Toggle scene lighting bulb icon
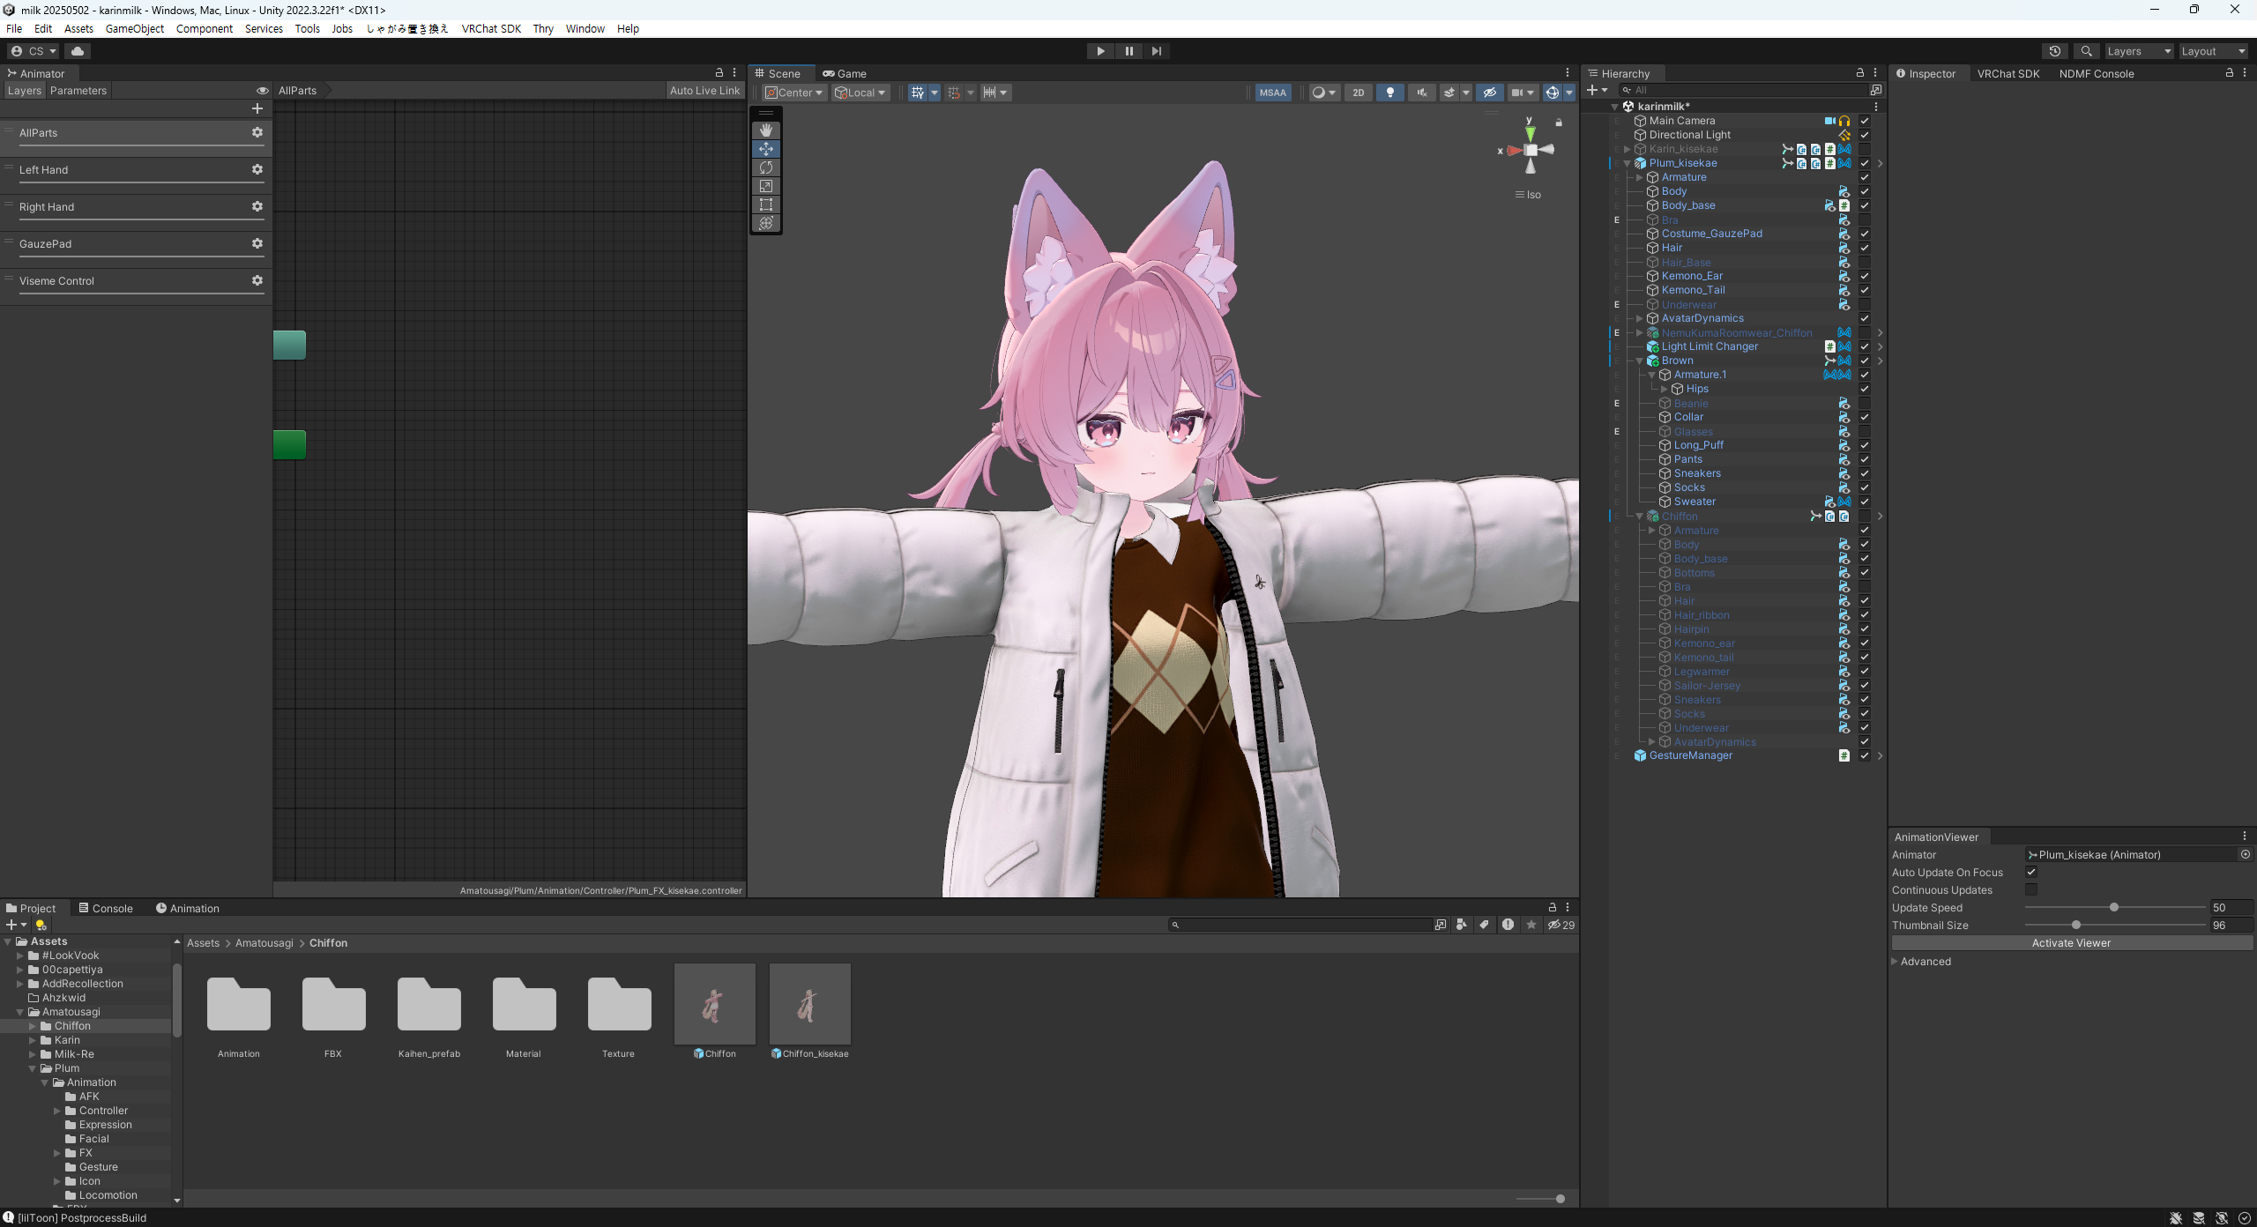 click(x=1389, y=93)
